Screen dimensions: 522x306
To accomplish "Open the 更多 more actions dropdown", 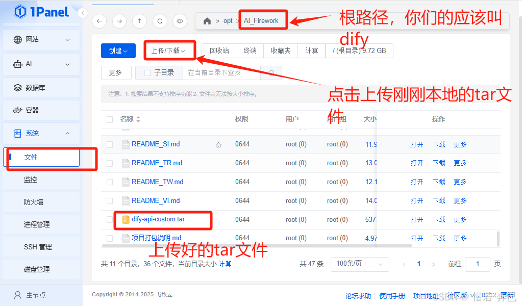I will tap(116, 73).
